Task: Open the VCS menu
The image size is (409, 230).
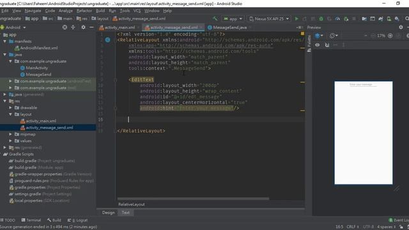Action: [137, 11]
